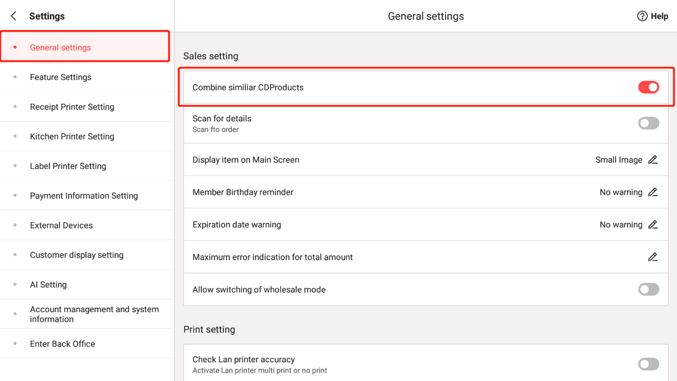Image resolution: width=677 pixels, height=381 pixels.
Task: Open Kitchen Printer Setting
Action: [x=87, y=136]
